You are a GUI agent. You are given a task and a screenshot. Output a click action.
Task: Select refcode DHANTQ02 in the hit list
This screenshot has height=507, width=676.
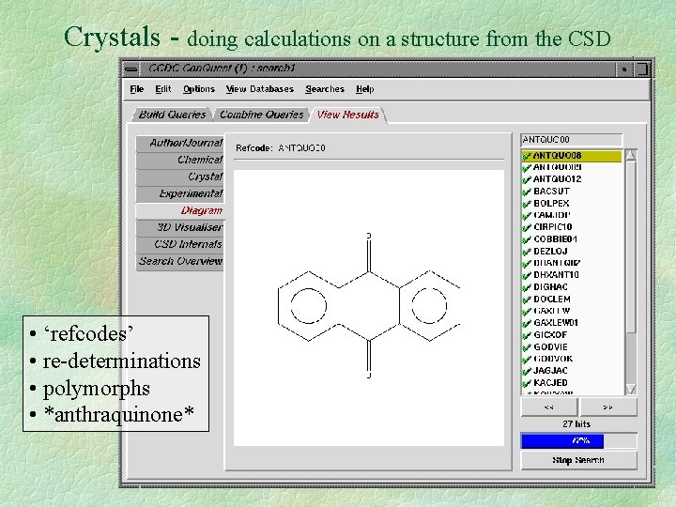point(557,263)
